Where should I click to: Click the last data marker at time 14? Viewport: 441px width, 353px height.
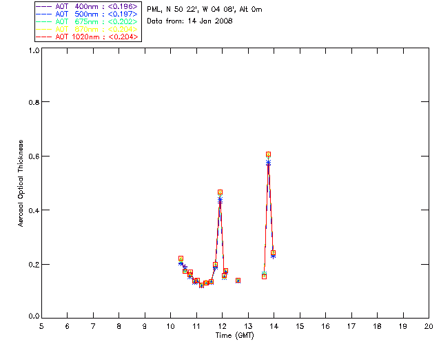(273, 253)
